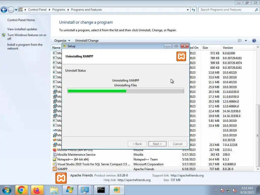Click the scrollbar down arrow in list
260x195 pixels.
coord(258,169)
